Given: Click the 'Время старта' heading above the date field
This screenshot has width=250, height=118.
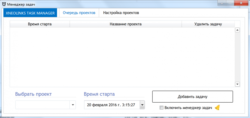Looking at the screenshot, I should pos(99,94).
